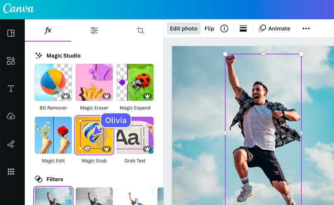This screenshot has height=205, width=334.
Task: Click the top-right selection corner handle
Action: (x=301, y=54)
